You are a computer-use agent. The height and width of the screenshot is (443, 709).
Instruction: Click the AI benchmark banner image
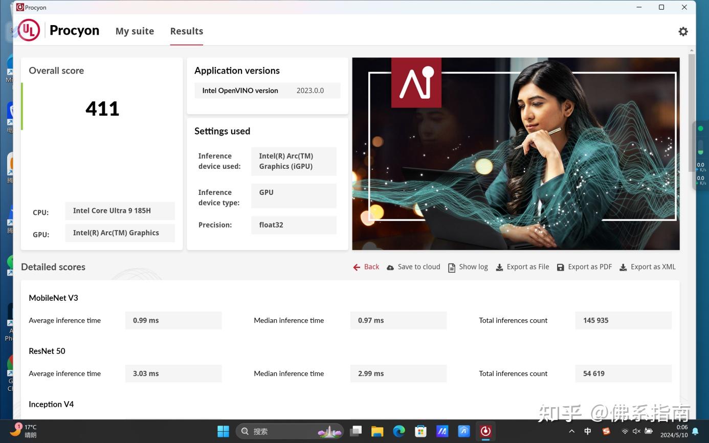[x=516, y=153]
